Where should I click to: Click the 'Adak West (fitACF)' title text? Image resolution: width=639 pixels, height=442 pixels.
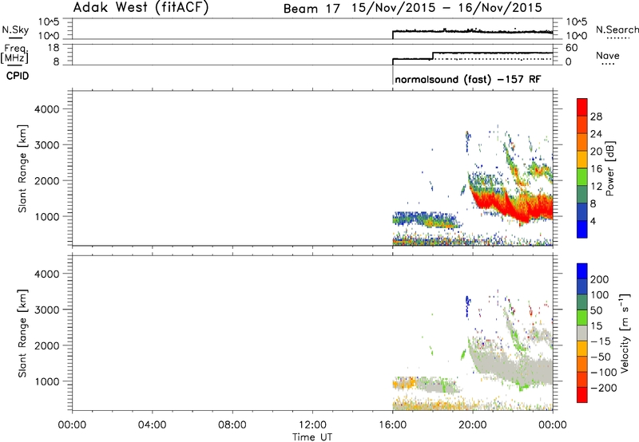coord(141,7)
